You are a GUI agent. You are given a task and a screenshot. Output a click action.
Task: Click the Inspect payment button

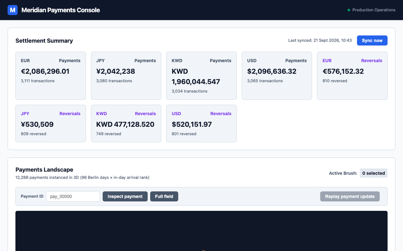[125, 196]
